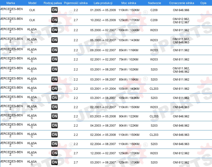212x167 pixels.
Task: Select date range 02.2003 -> 02.2007
Action: click(103, 107)
